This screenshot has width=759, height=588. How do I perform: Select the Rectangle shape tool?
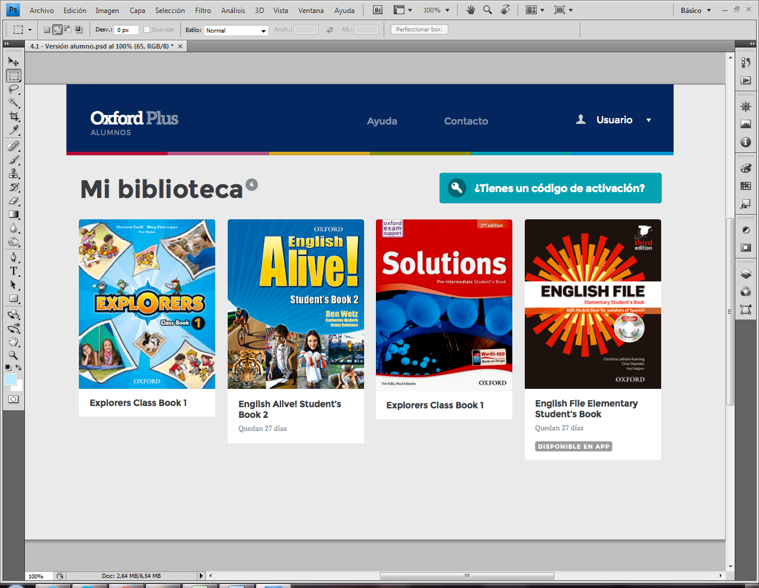[x=14, y=299]
